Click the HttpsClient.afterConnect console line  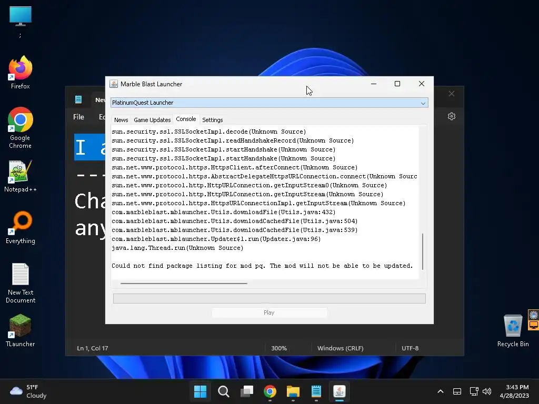[x=234, y=168]
